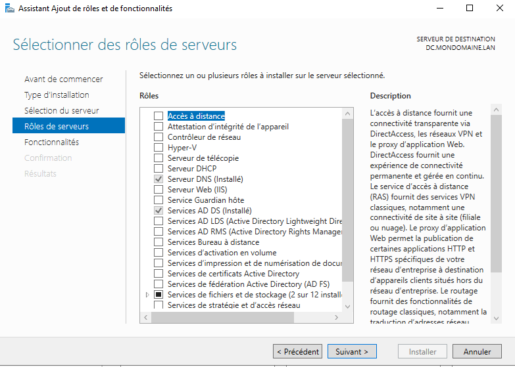
Task: Click the roles list horizontal scrollbar thumb
Action: point(222,317)
